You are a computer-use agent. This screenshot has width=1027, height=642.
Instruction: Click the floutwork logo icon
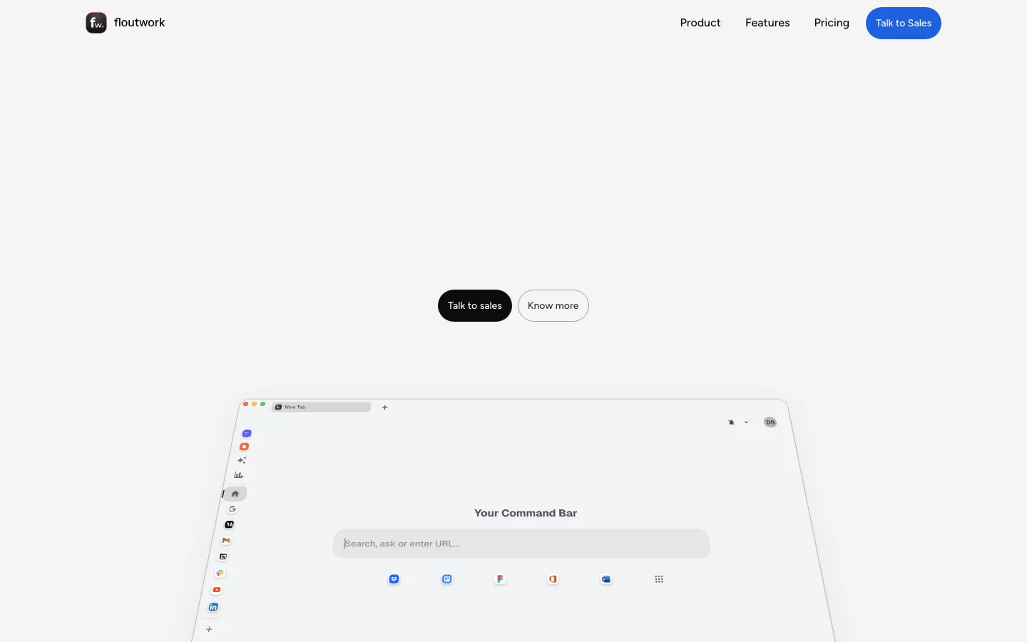(x=96, y=23)
